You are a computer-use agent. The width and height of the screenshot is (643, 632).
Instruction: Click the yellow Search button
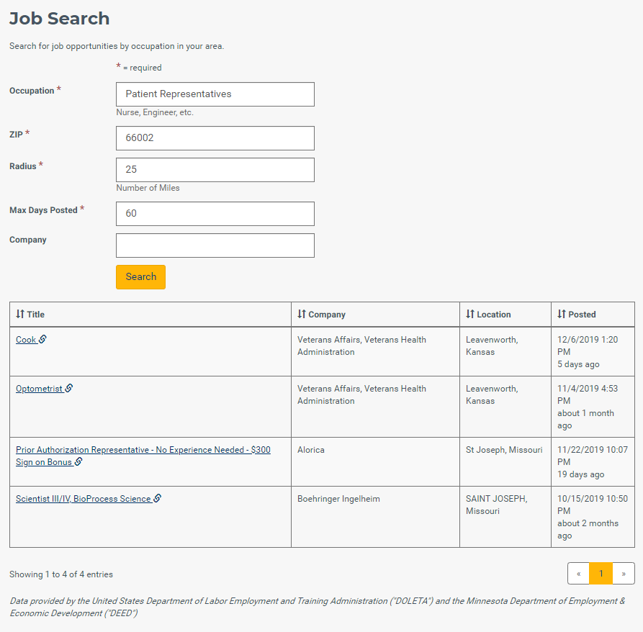(140, 277)
